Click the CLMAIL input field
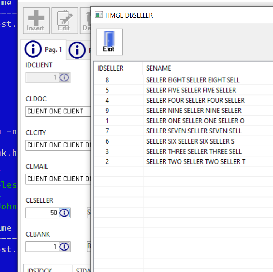This screenshot has height=272, width=273. coord(58,179)
